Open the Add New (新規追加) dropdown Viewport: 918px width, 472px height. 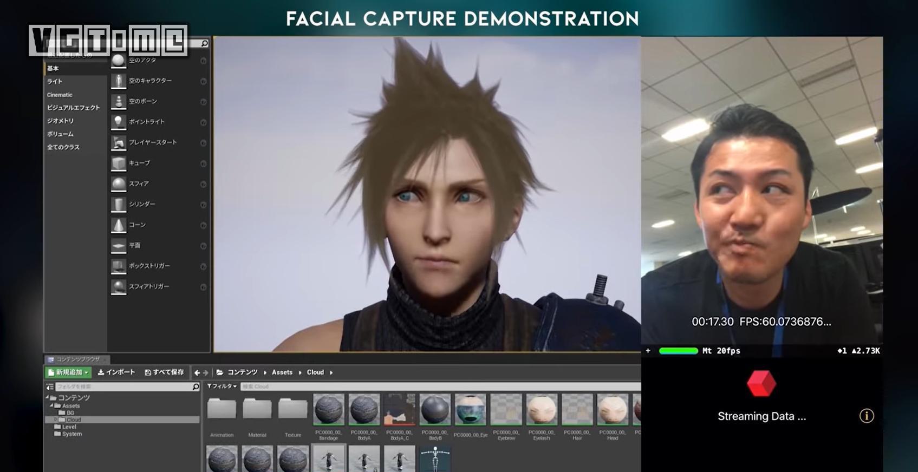point(68,372)
